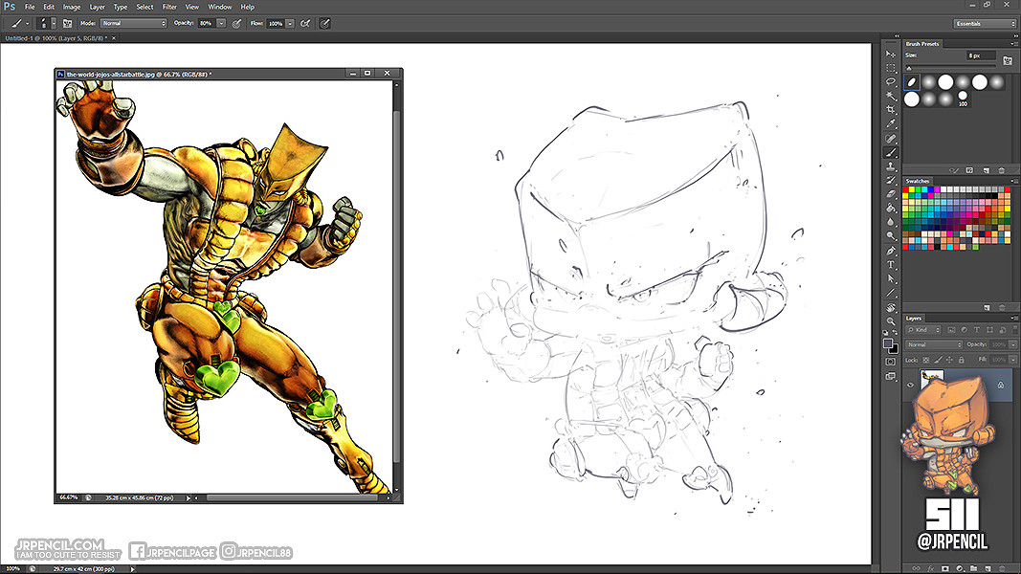Open the blend Mode dropdown in options bar
Viewport: 1021px width, 574px height.
point(133,23)
